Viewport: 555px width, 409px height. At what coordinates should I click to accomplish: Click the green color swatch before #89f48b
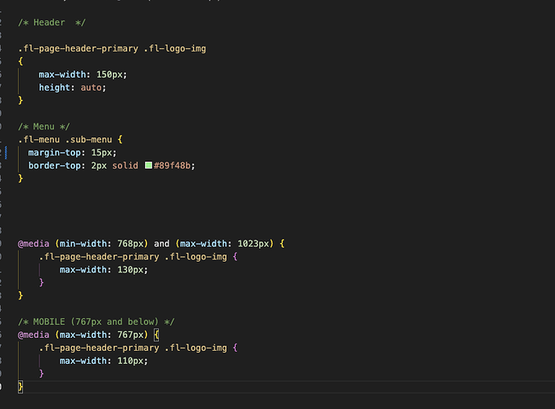(x=148, y=165)
